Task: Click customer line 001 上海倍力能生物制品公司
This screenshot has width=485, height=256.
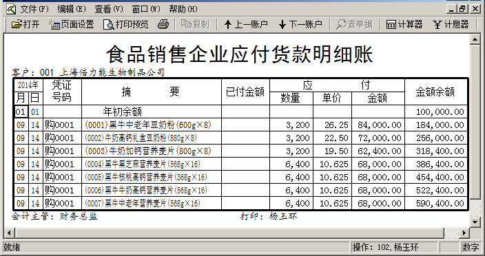Action: pos(88,72)
